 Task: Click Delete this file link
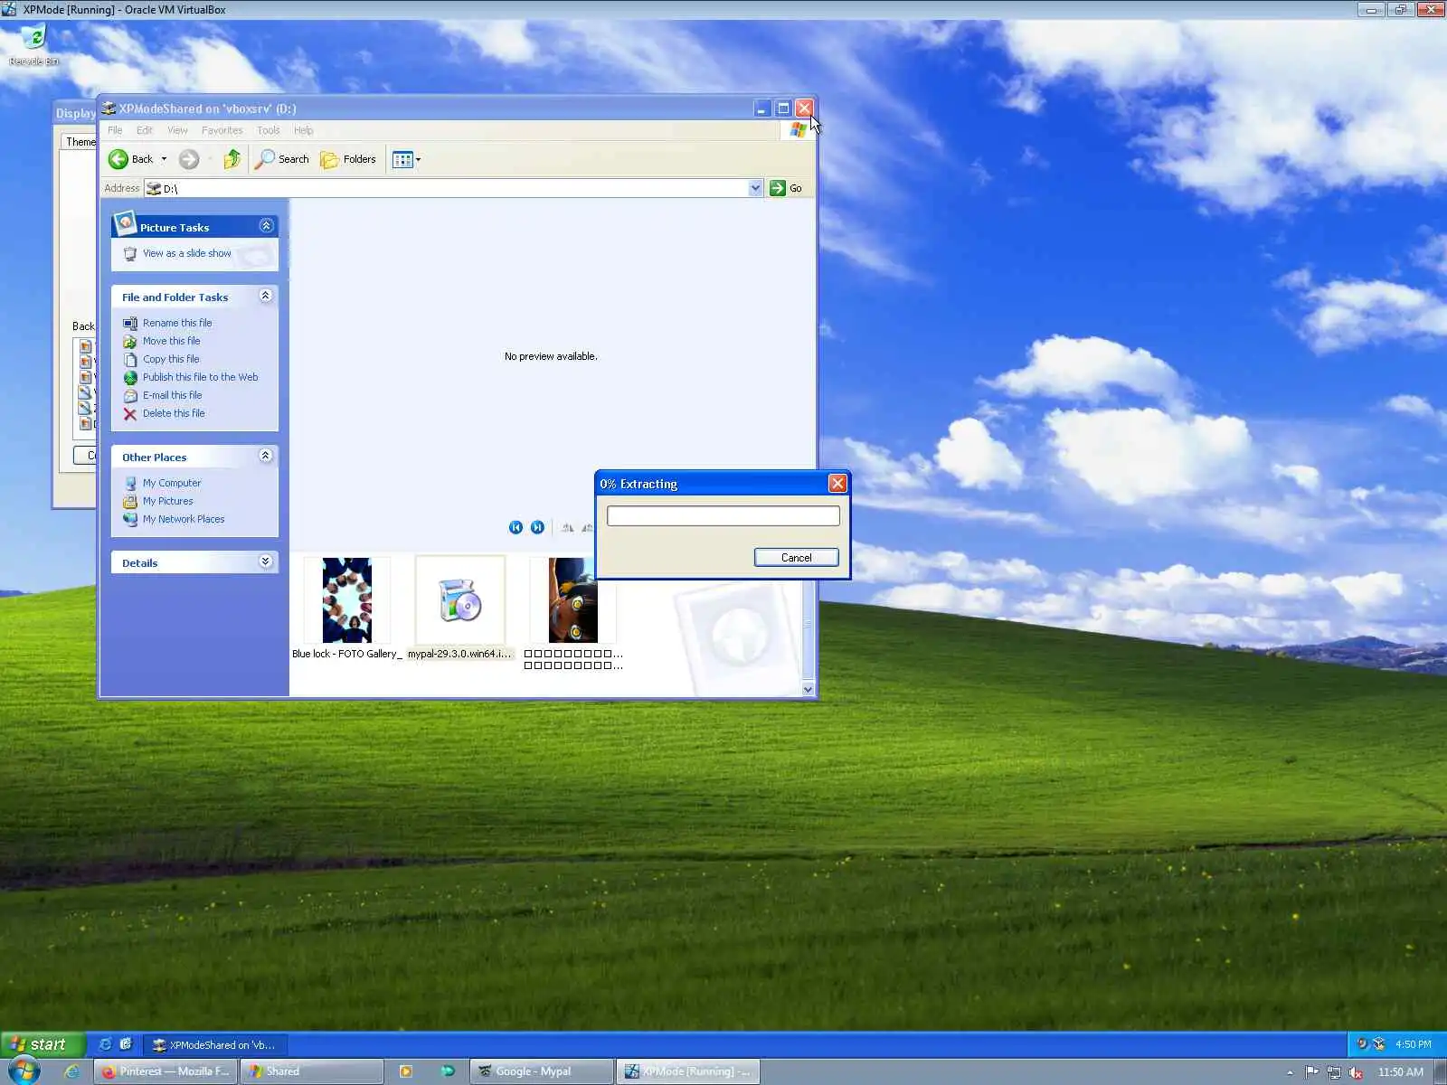174,413
